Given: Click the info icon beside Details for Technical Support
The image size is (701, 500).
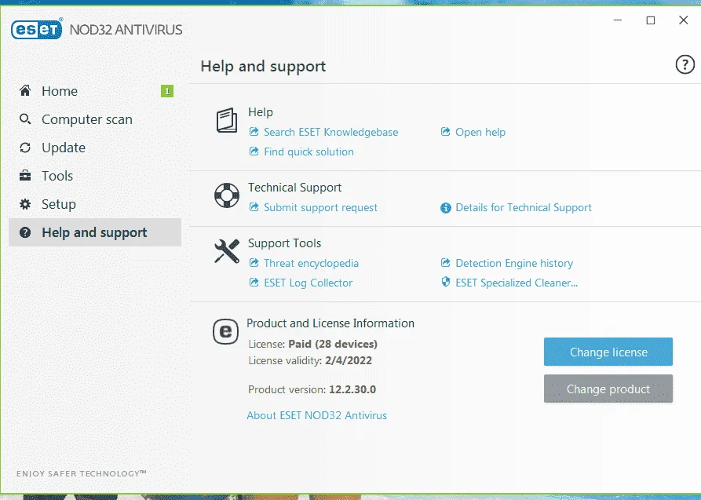Looking at the screenshot, I should coord(446,207).
